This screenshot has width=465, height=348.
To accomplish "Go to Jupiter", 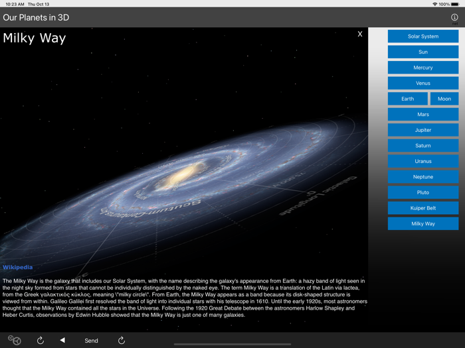I will pos(423,130).
